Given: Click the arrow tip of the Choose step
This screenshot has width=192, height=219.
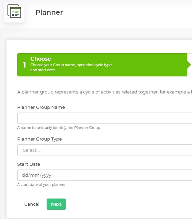Looking at the screenshot, I should pyautogui.click(x=189, y=65).
